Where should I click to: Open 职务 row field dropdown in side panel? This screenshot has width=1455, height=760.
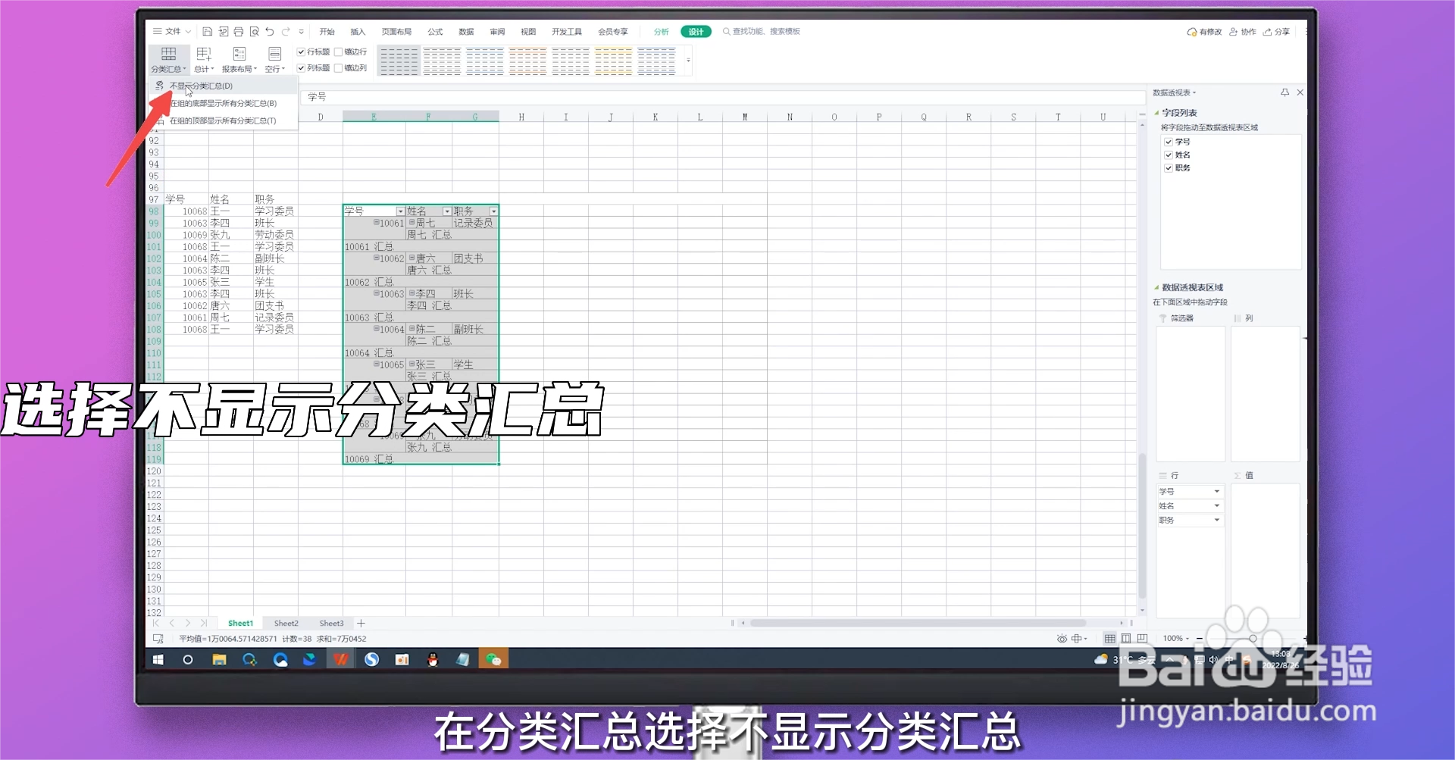1217,520
